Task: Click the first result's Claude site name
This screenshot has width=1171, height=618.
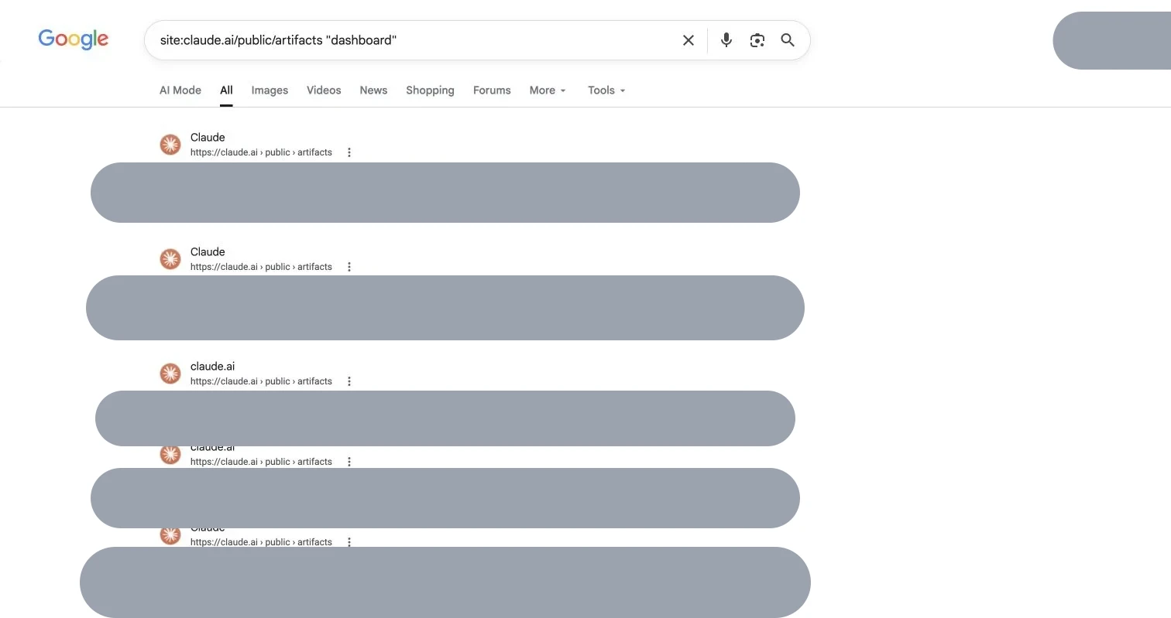Action: (x=208, y=138)
